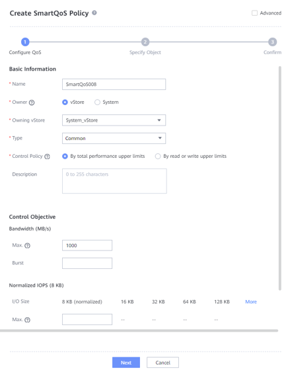Select By read or write upper limits

tap(158, 156)
